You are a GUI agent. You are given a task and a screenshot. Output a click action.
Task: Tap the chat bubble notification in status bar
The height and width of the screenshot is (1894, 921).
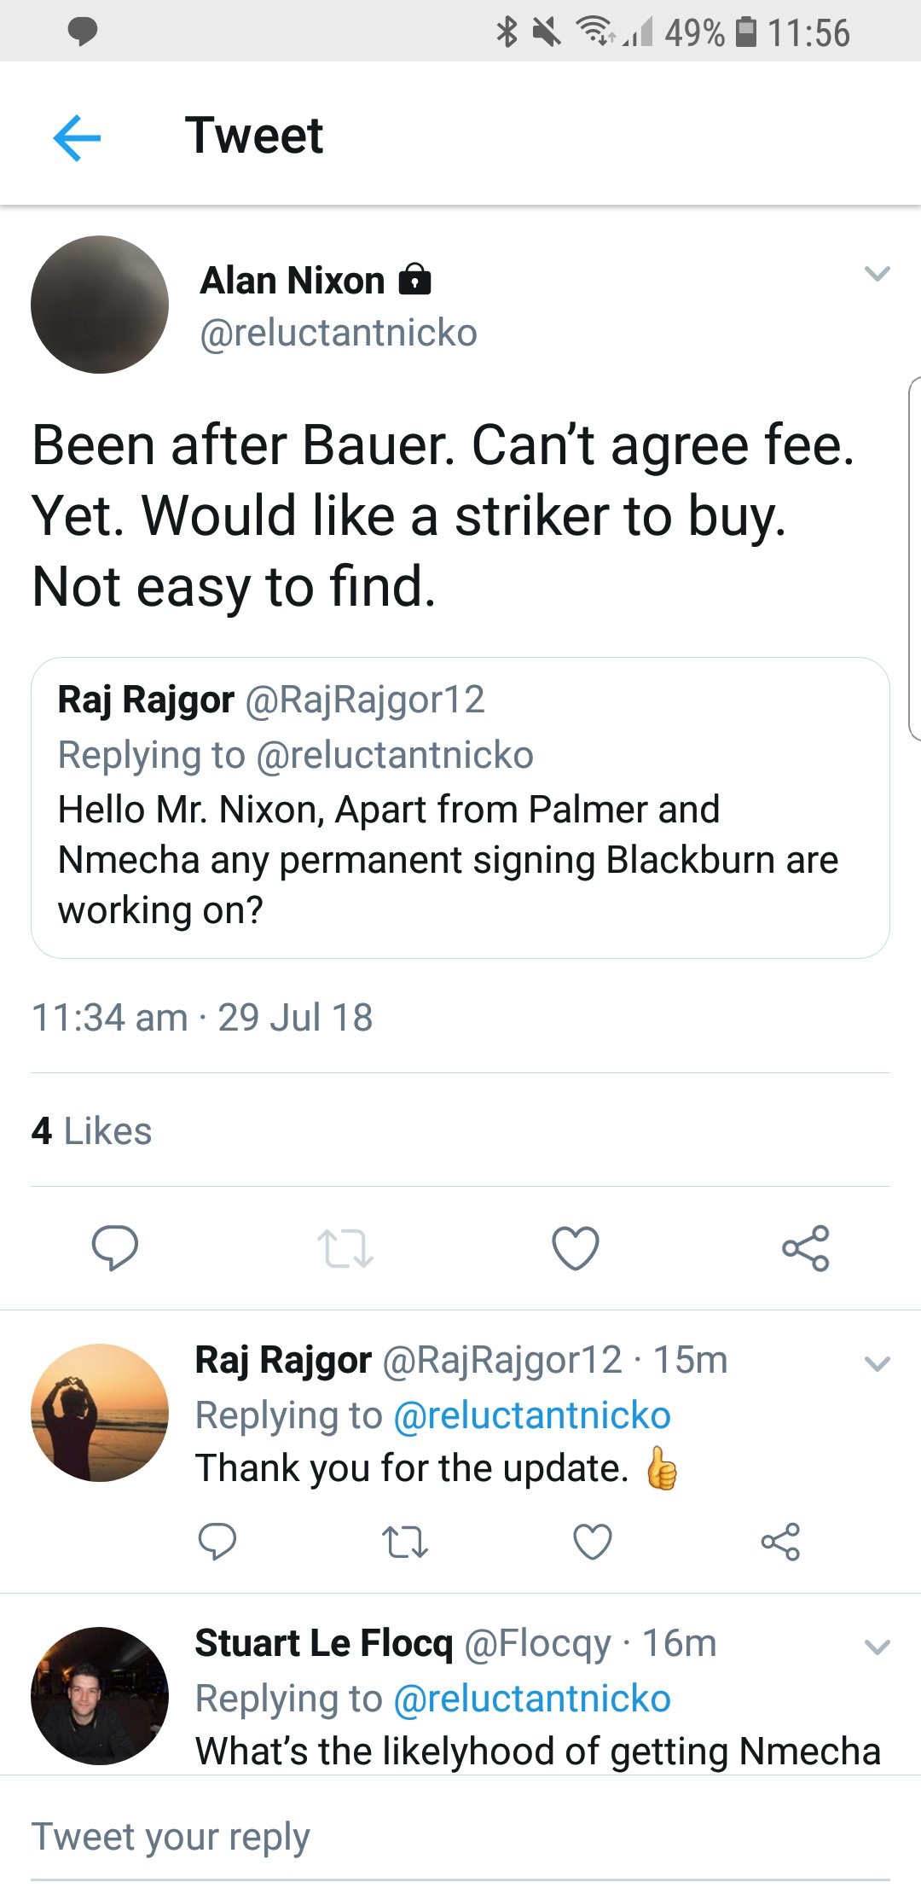[82, 32]
